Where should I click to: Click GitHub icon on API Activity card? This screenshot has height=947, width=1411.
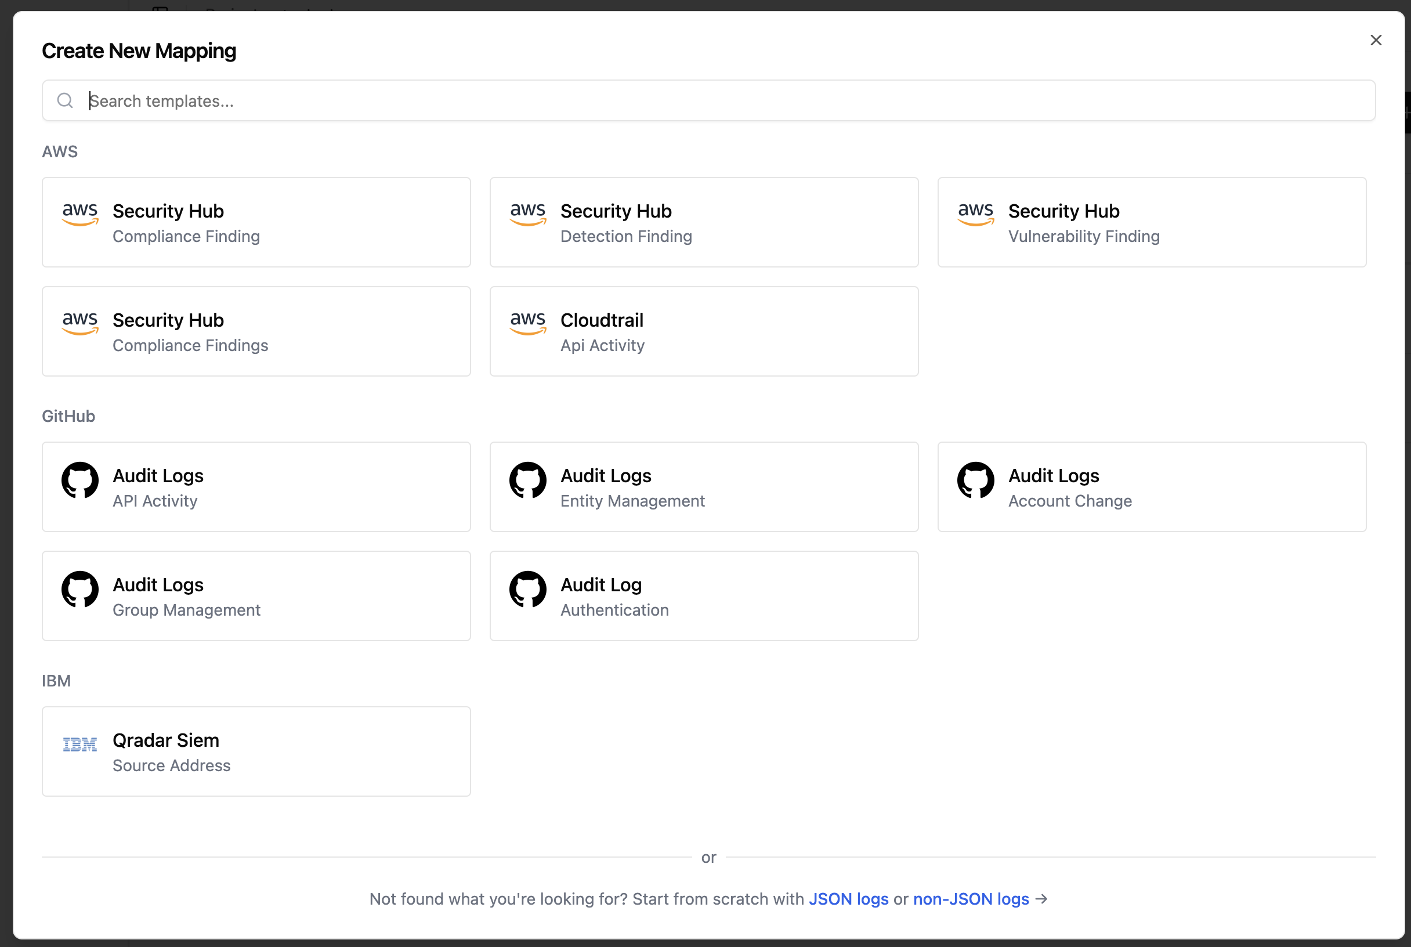click(x=79, y=480)
